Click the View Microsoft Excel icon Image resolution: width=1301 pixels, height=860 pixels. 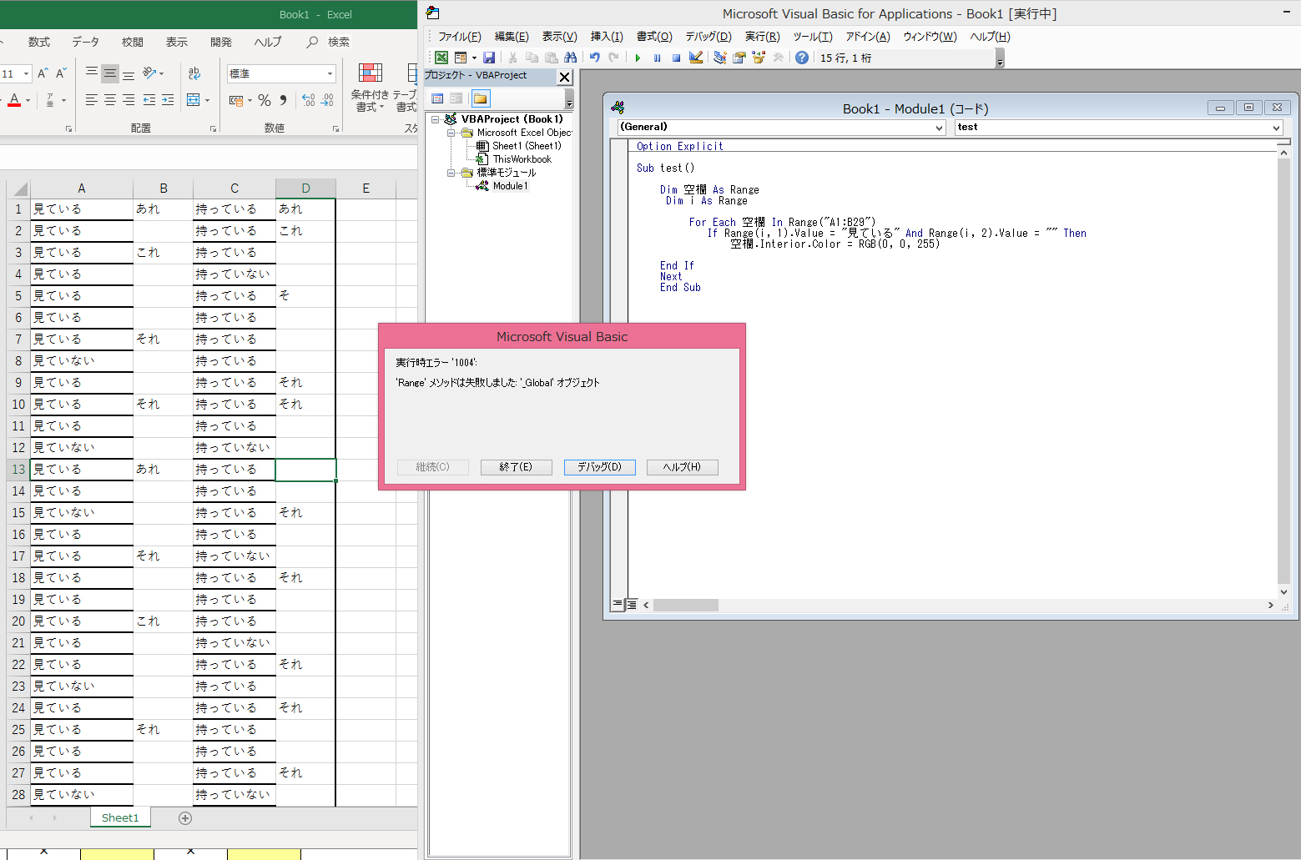tap(441, 58)
